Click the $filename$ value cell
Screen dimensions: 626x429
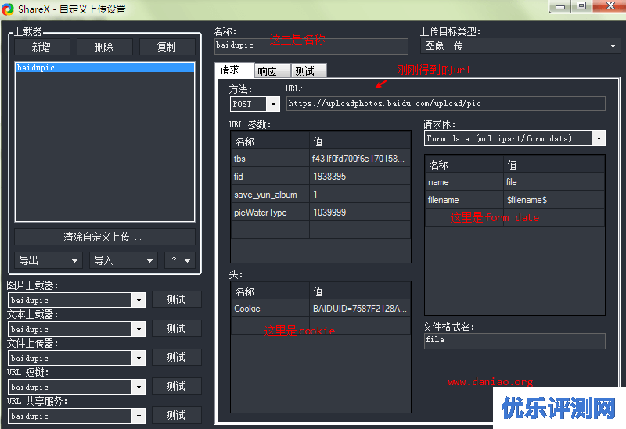(x=554, y=200)
